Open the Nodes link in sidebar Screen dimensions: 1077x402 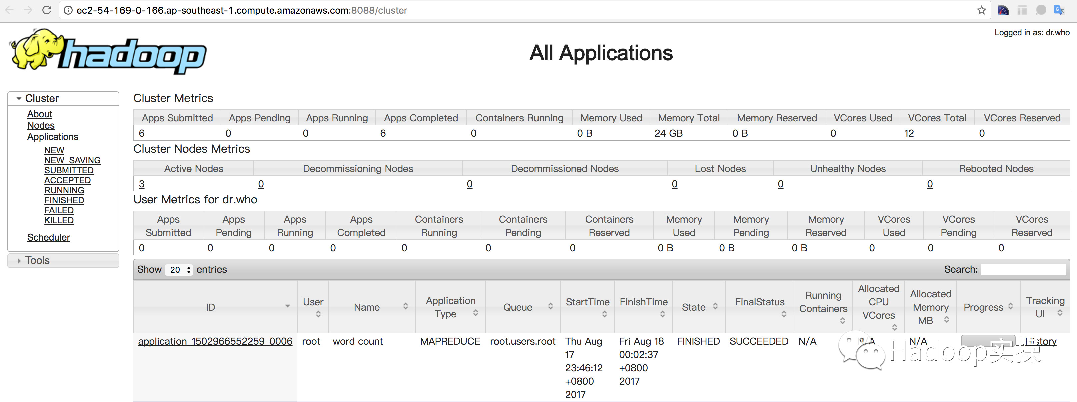coord(41,125)
